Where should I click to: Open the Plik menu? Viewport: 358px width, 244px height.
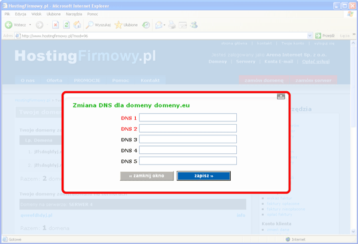[x=7, y=14]
